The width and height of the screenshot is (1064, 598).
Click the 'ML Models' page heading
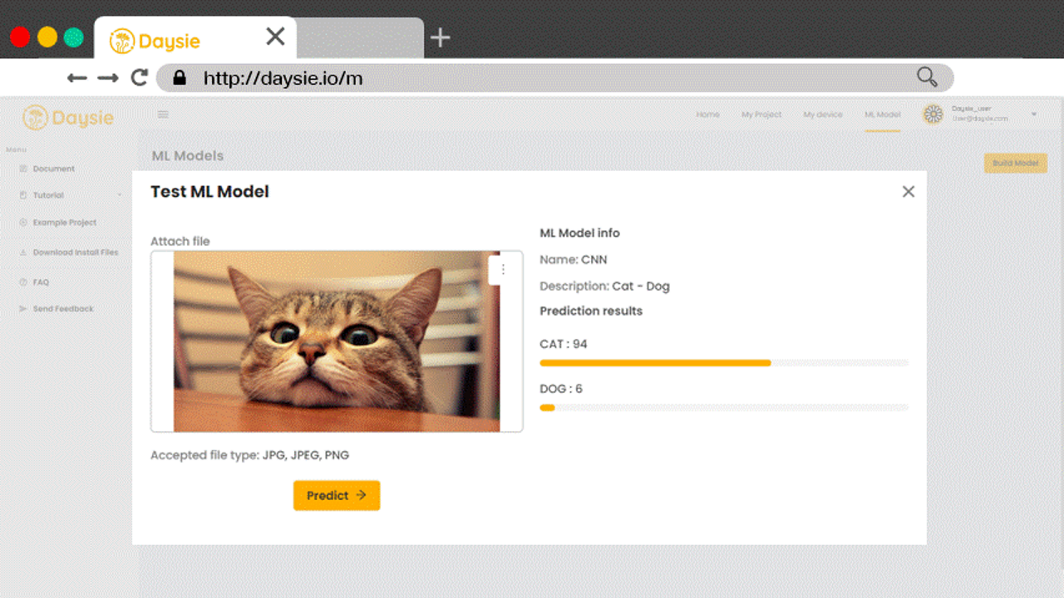pyautogui.click(x=188, y=155)
